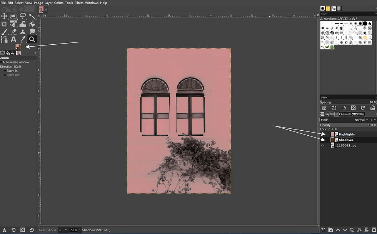Click the Add a mask icon
This screenshot has width=377, height=234.
tap(367, 230)
